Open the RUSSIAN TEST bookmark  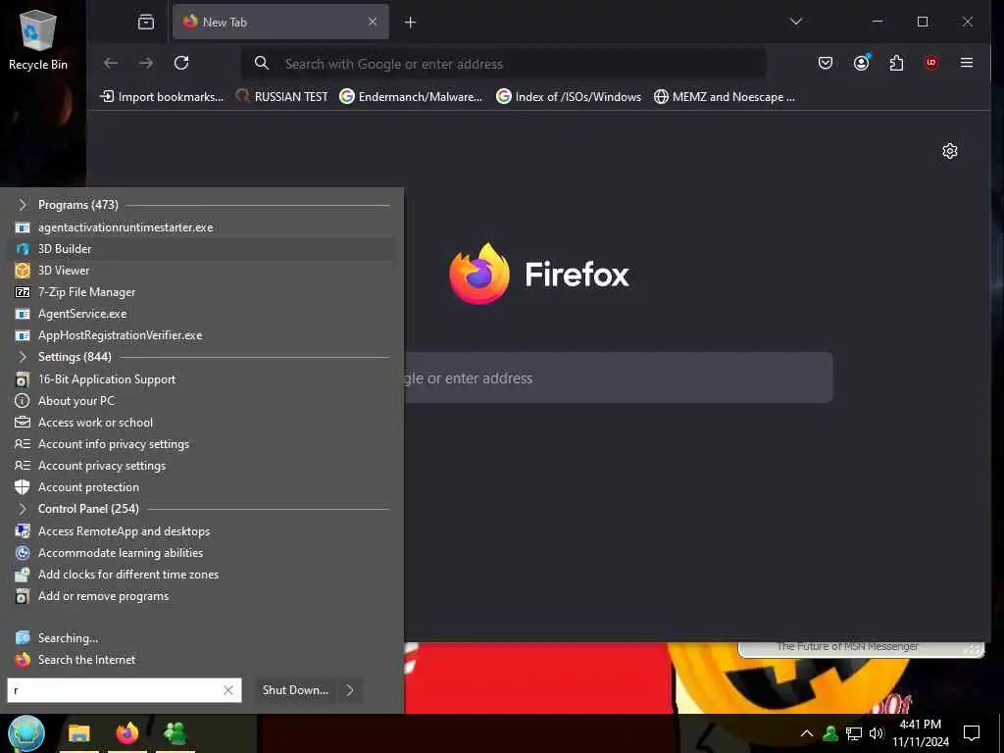281,97
